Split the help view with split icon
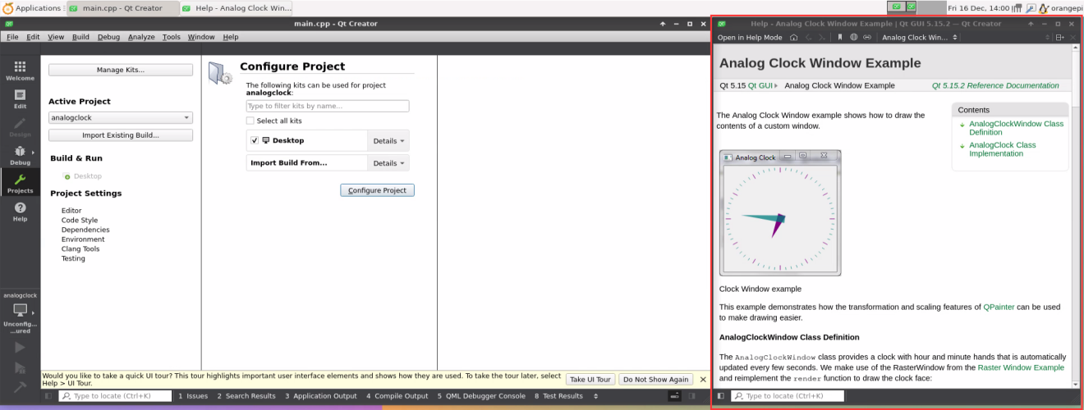Image resolution: width=1084 pixels, height=410 pixels. point(1060,37)
